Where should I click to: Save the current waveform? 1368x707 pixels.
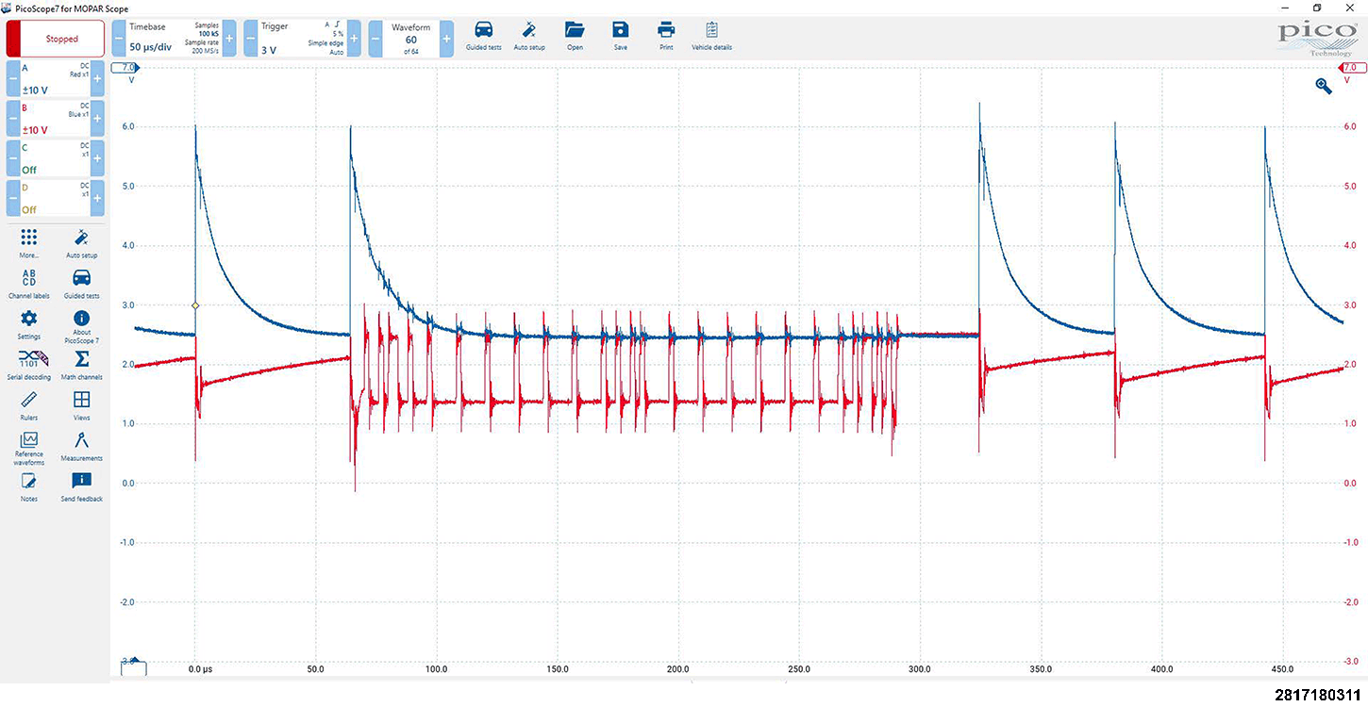620,34
